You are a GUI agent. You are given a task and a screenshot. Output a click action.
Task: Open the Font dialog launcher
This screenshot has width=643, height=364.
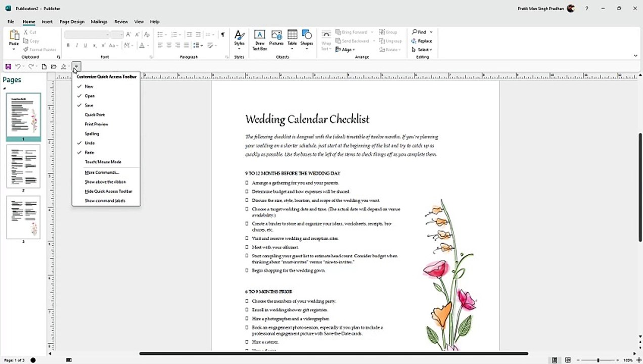coord(151,57)
